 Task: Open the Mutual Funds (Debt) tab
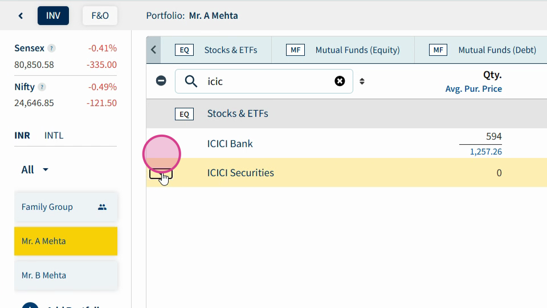pyautogui.click(x=483, y=50)
